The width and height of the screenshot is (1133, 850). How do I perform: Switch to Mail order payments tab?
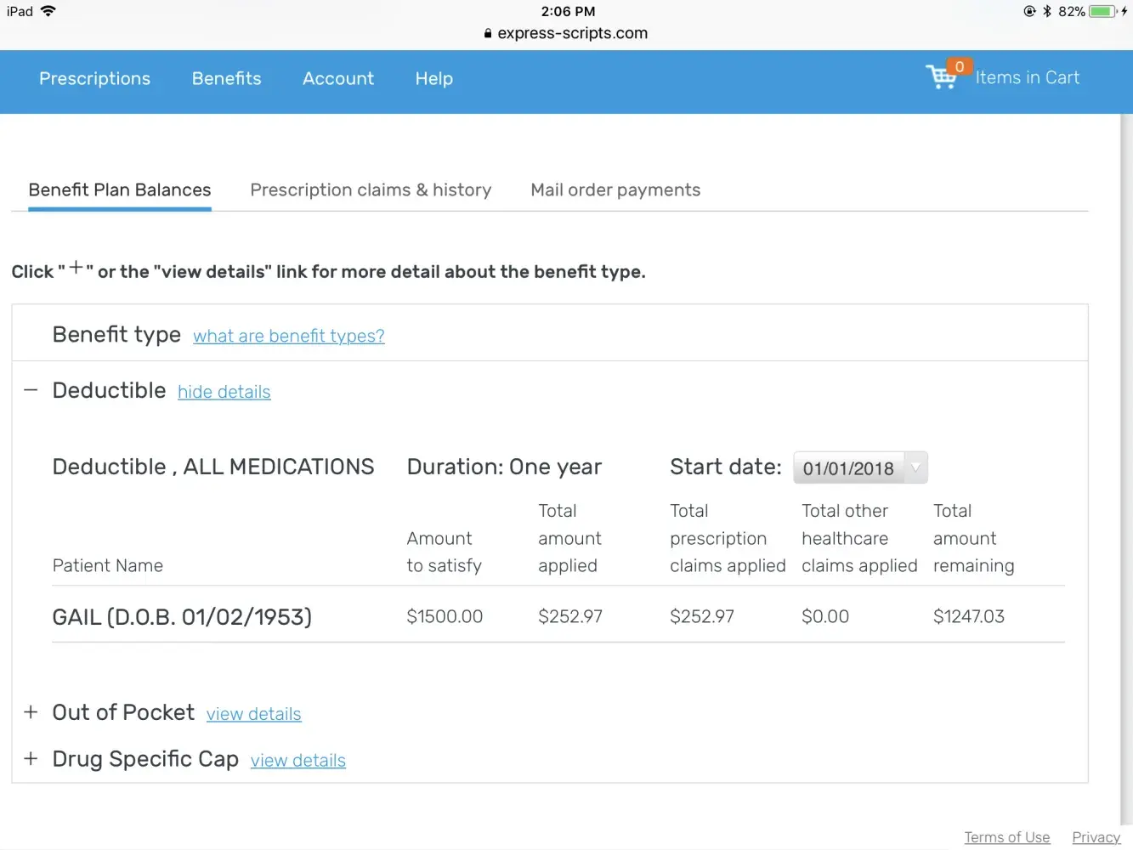pos(615,190)
